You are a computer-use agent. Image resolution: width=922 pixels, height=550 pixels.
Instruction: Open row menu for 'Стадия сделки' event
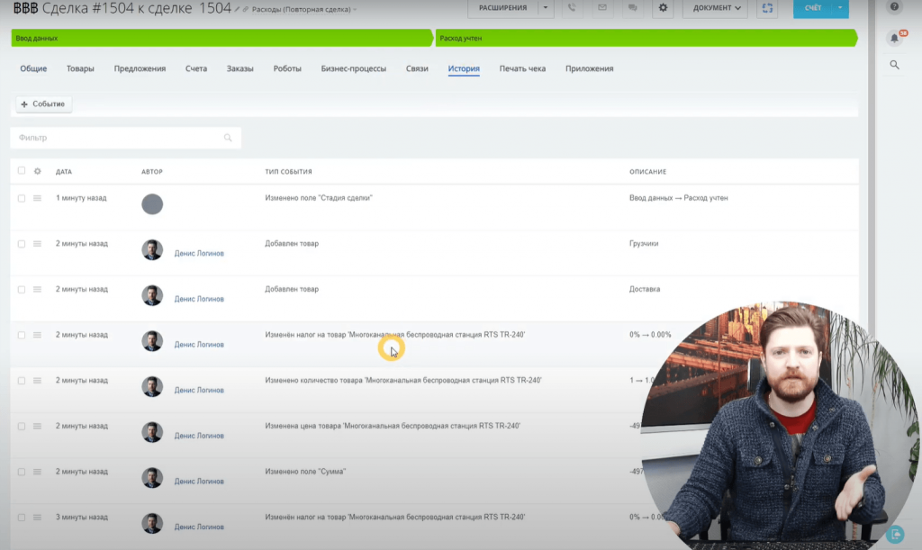37,199
